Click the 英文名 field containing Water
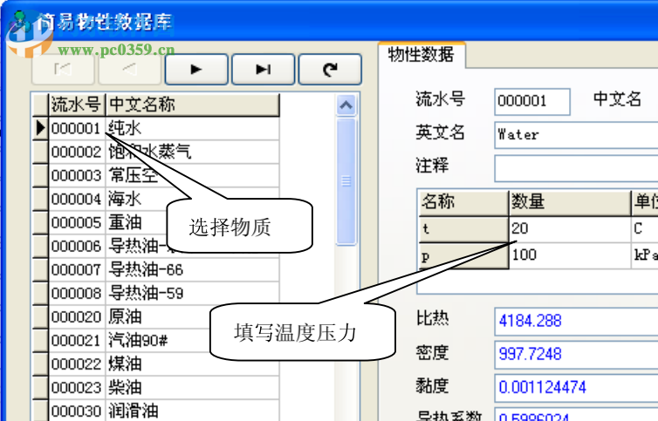The width and height of the screenshot is (658, 421). coord(576,135)
